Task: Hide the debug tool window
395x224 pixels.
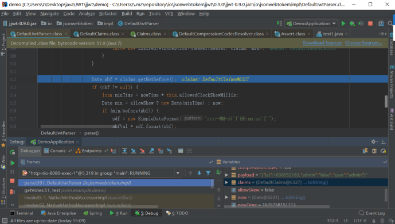Action: tap(384, 142)
